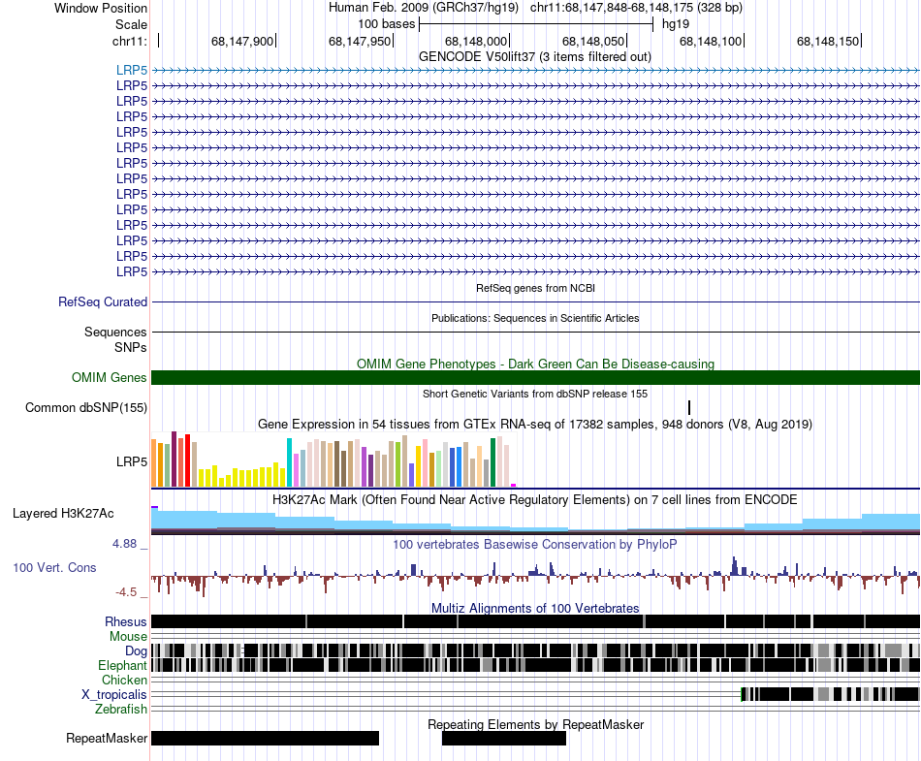Click the LRP5 GTEx expression label
Viewport: 921px width, 761px height.
click(x=132, y=462)
